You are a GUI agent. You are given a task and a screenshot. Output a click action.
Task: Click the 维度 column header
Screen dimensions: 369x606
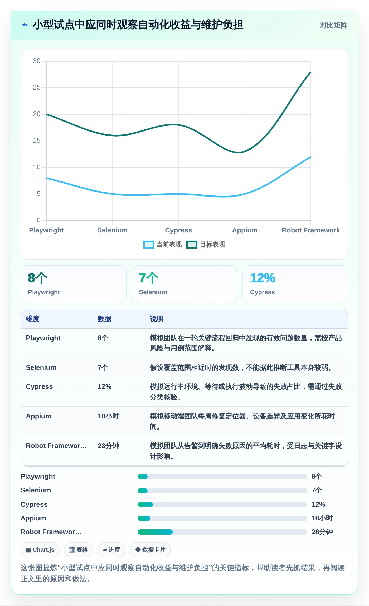point(33,319)
